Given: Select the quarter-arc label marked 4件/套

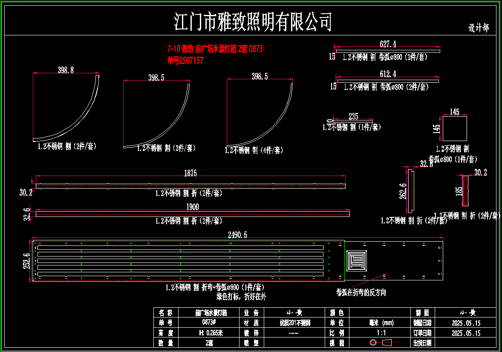Looking at the screenshot, I should [x=254, y=150].
